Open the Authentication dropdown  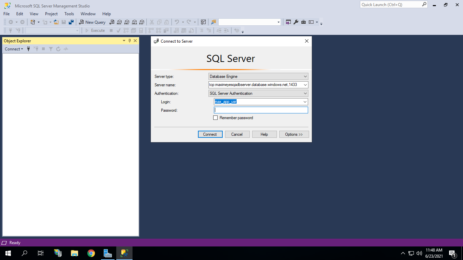click(x=258, y=93)
